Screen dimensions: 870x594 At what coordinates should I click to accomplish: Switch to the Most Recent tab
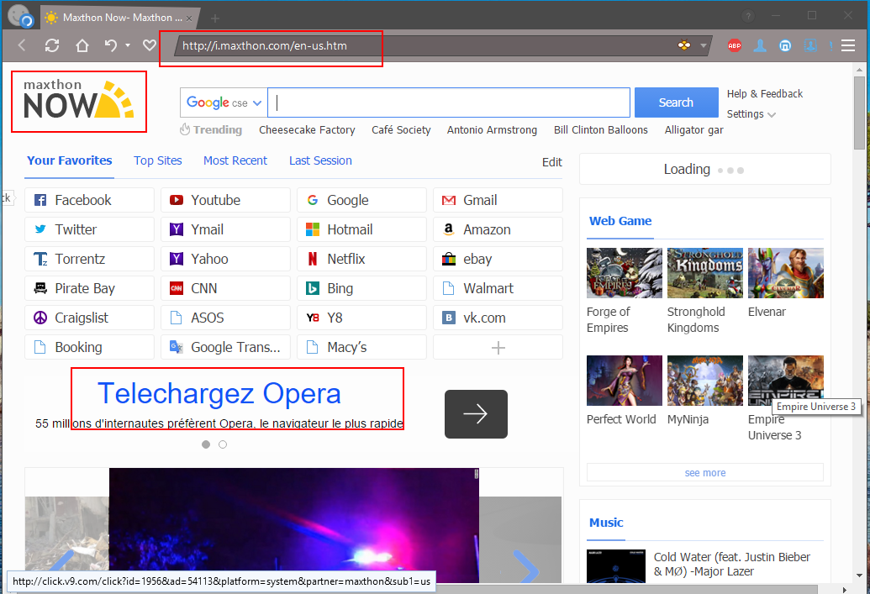(235, 160)
